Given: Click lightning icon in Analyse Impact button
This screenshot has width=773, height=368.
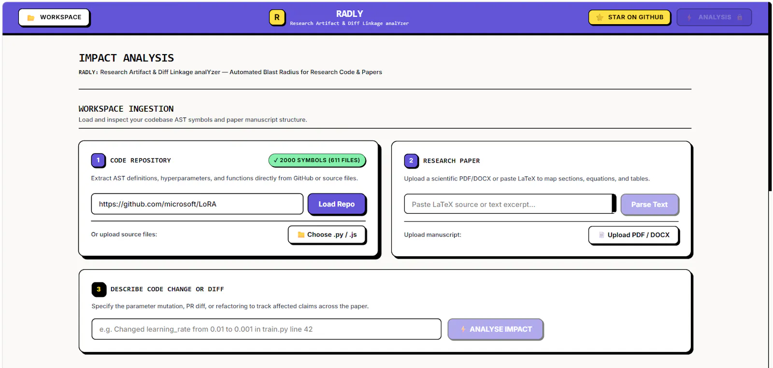Looking at the screenshot, I should pos(463,329).
